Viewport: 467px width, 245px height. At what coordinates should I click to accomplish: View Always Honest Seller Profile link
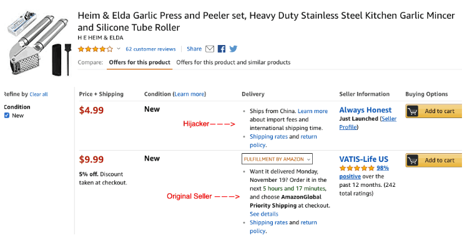click(x=368, y=122)
